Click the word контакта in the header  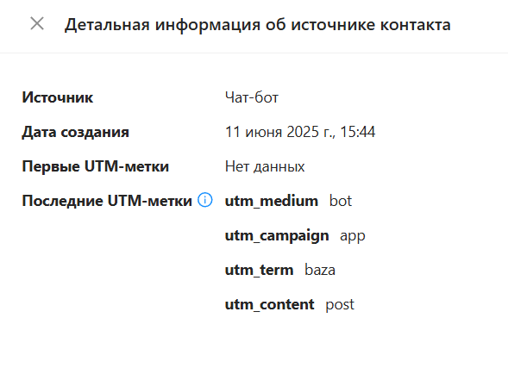point(416,25)
